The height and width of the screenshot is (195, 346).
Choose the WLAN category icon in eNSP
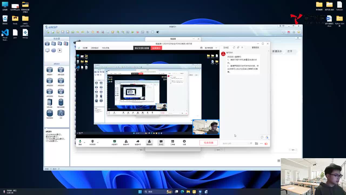click(x=60, y=44)
